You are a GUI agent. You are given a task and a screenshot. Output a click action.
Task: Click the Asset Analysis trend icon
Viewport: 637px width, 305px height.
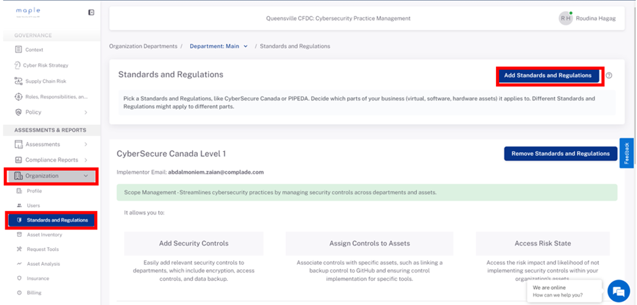tap(19, 264)
